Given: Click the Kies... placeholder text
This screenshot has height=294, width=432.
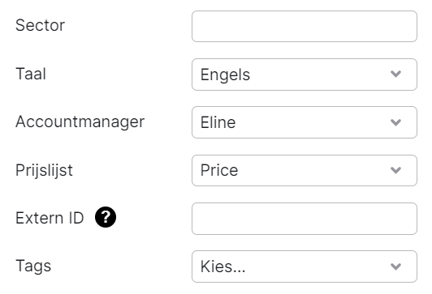Looking at the screenshot, I should click(222, 266).
